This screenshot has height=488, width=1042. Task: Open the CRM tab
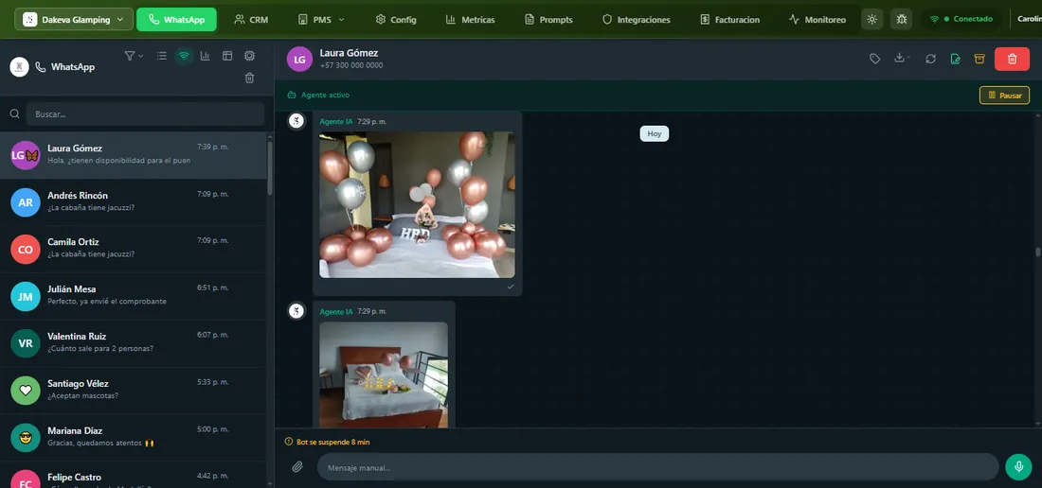tap(251, 20)
